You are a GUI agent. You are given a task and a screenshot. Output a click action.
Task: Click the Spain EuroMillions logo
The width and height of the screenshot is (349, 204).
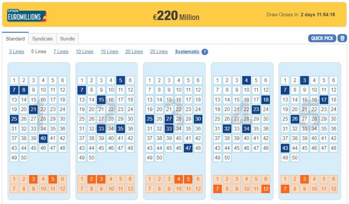tap(27, 15)
